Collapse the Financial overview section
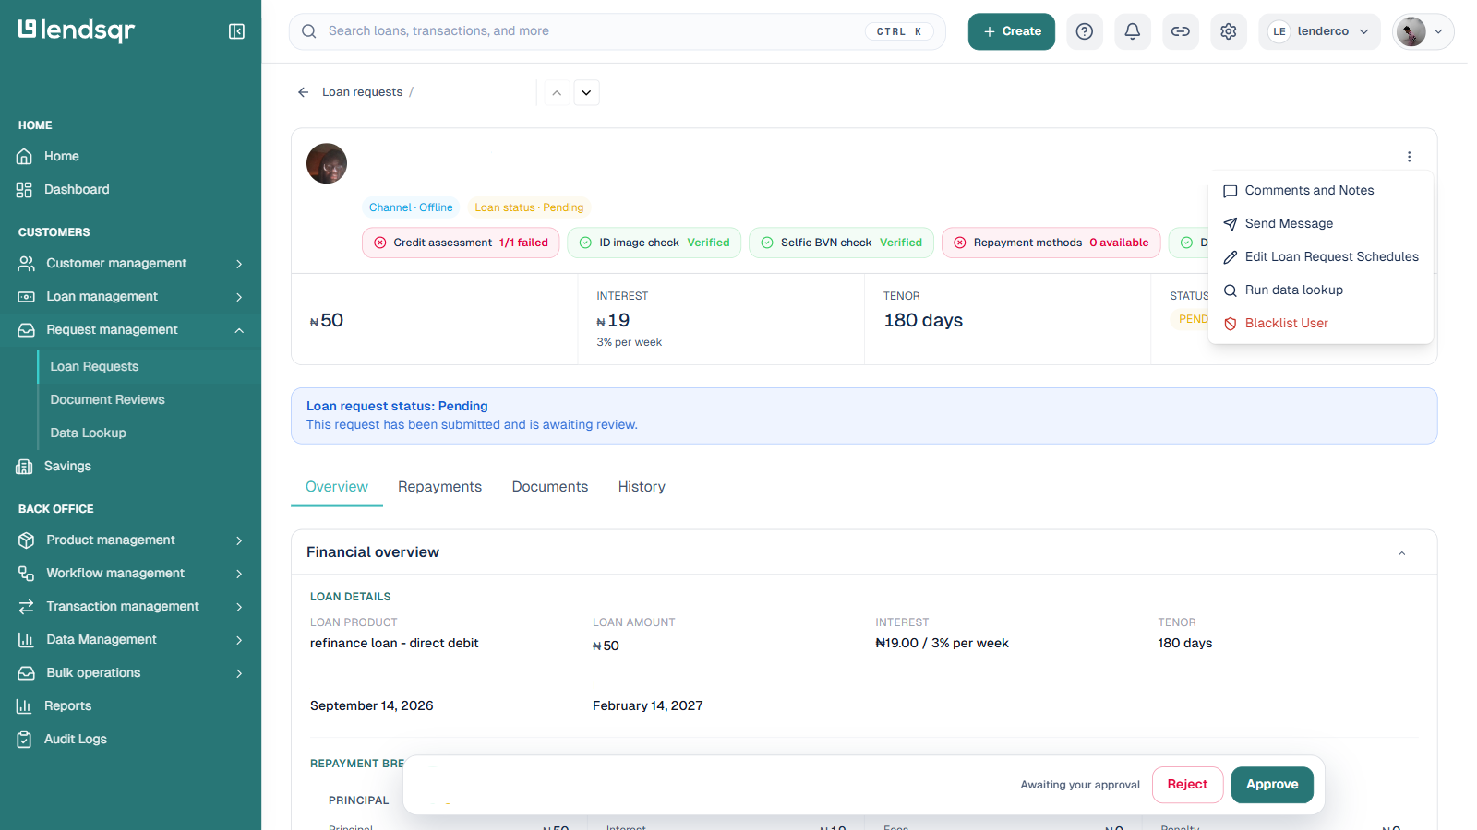Image resolution: width=1477 pixels, height=830 pixels. (x=1401, y=553)
